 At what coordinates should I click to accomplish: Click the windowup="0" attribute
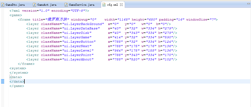click(x=84, y=20)
